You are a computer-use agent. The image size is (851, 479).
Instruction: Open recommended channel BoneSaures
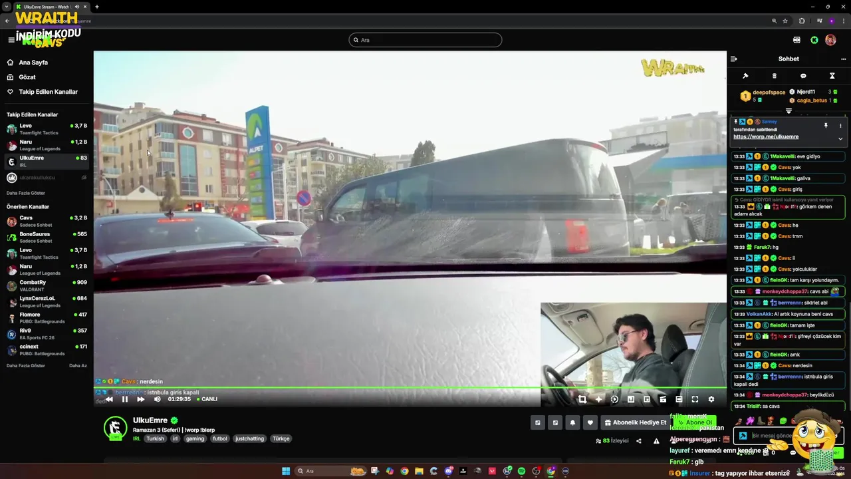click(47, 237)
